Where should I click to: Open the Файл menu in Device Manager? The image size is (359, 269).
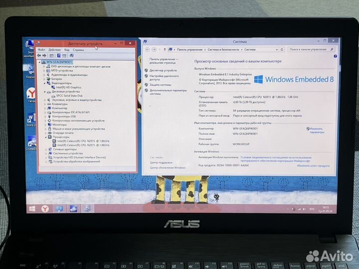pos(41,50)
